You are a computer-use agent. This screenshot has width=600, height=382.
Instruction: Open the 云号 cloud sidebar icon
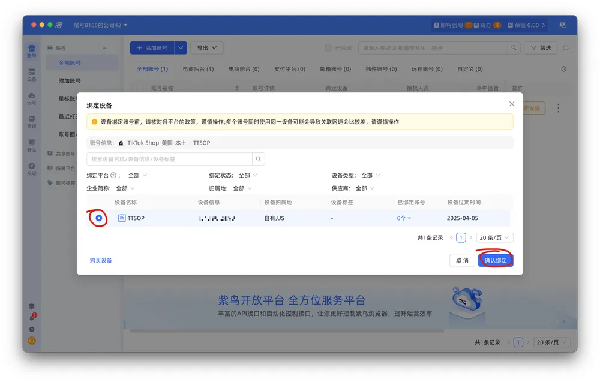32,98
